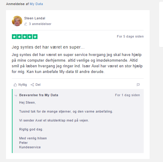Select the 3 anmeldelser text
The width and height of the screenshot is (163, 162).
click(40, 24)
